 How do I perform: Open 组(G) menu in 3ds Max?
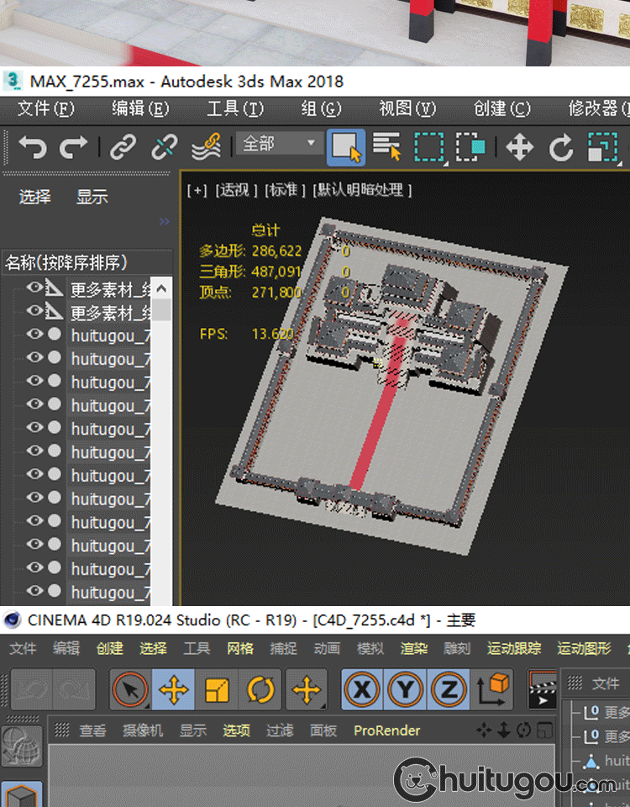pyautogui.click(x=321, y=108)
